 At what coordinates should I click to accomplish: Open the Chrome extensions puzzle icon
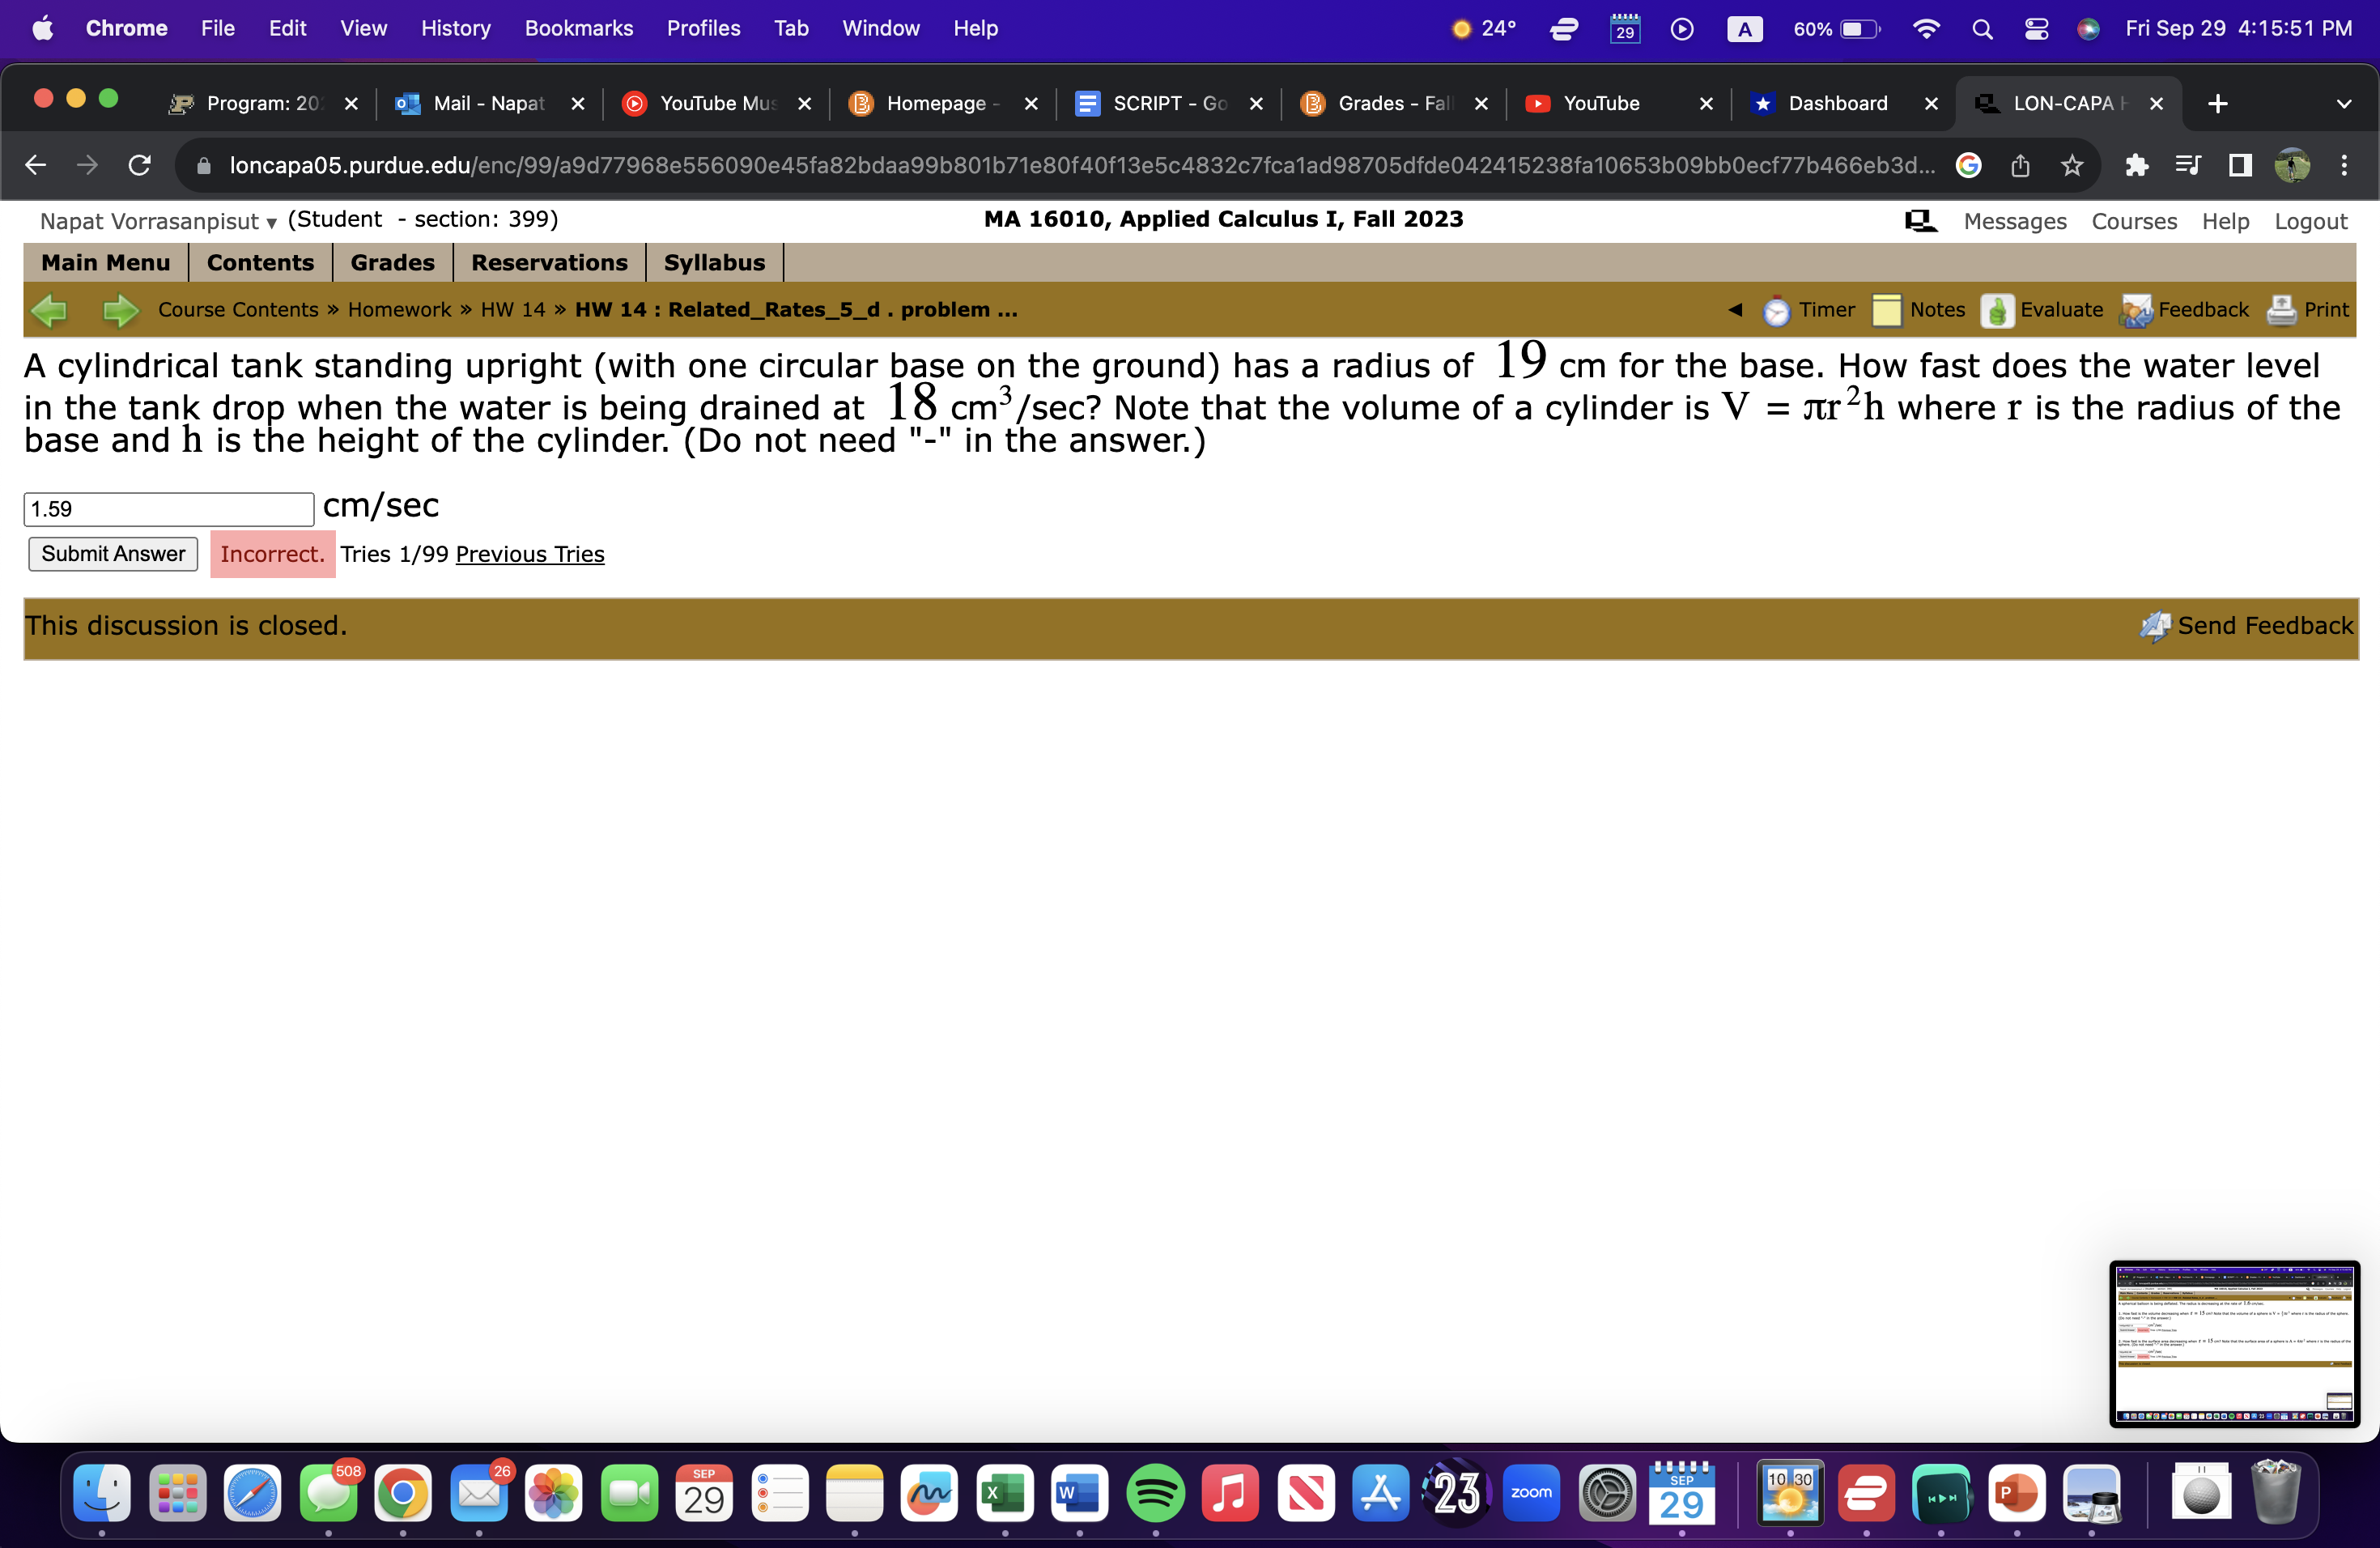[x=2138, y=165]
